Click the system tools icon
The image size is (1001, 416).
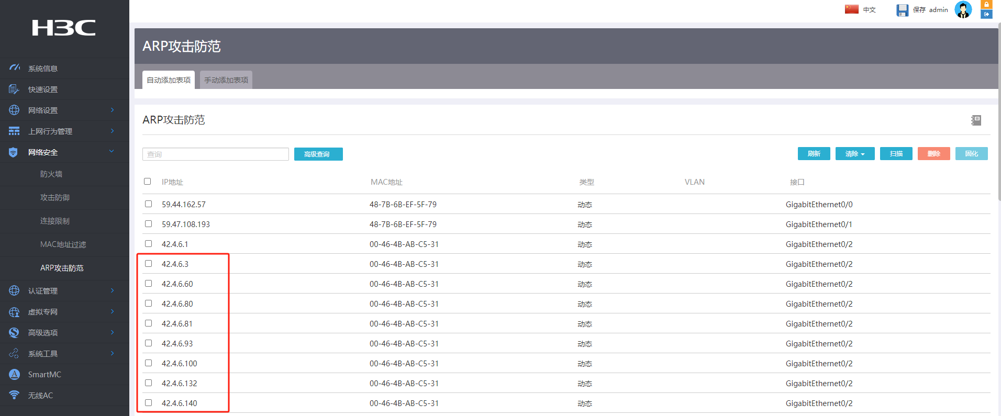pos(14,353)
